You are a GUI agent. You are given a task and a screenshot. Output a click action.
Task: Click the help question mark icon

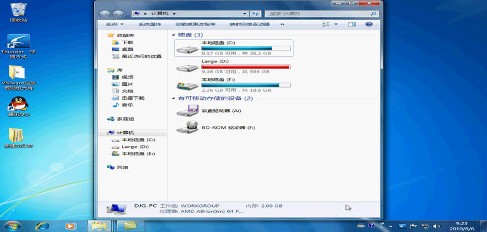pos(368,24)
